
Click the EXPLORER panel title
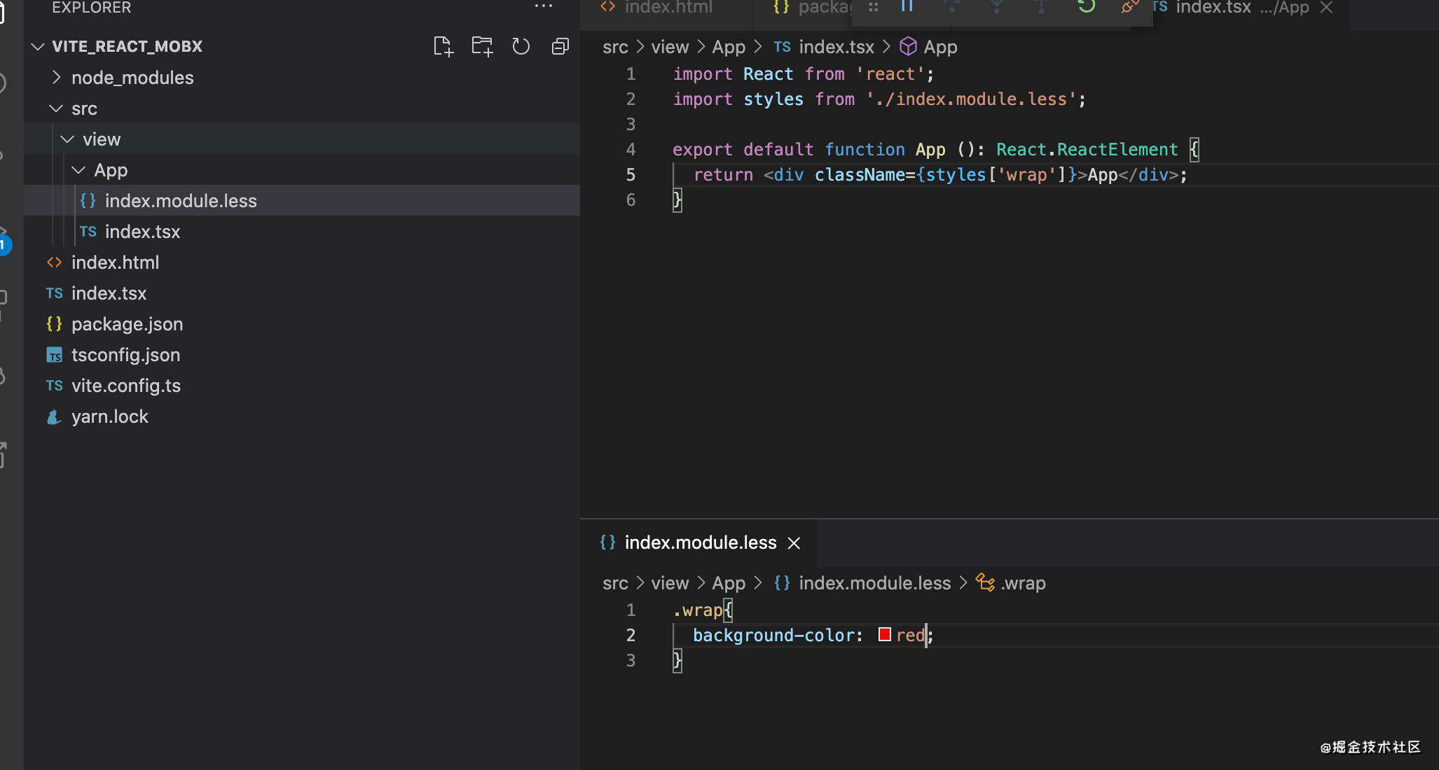[x=91, y=7]
